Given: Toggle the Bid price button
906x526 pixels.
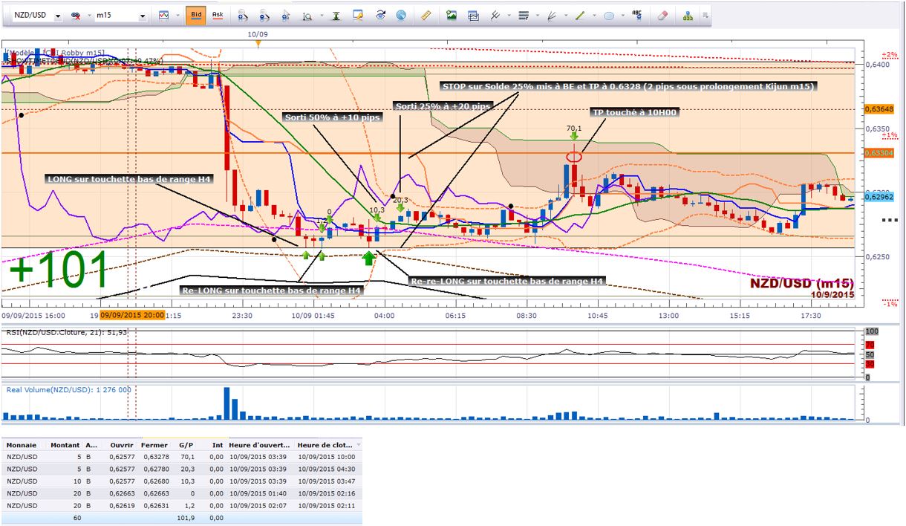Looking at the screenshot, I should tap(195, 15).
